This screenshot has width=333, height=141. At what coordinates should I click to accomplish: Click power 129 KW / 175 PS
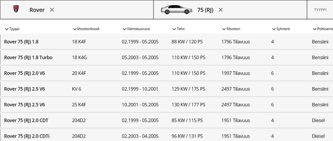(x=188, y=89)
